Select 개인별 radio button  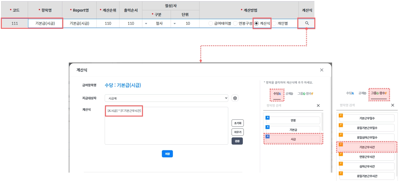pos(274,23)
